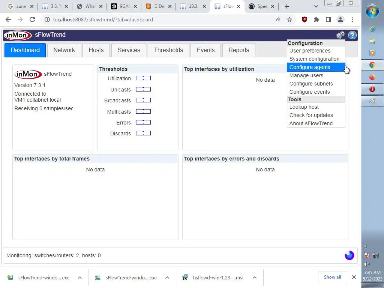Click the Errors threshold gauge
Screen dimensions: 384x288
[143, 122]
